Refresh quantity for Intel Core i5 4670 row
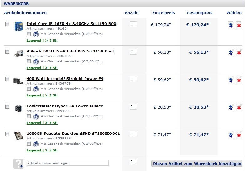 231,25
